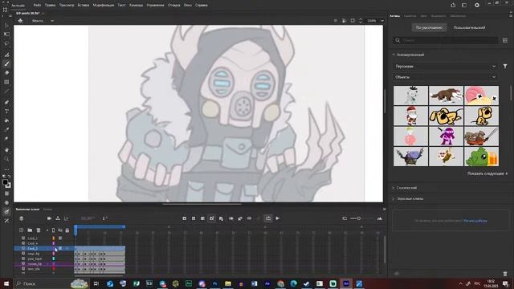The image size is (514, 289).
Task: Open the layer controls dropdown arrow
Action: click(x=47, y=230)
